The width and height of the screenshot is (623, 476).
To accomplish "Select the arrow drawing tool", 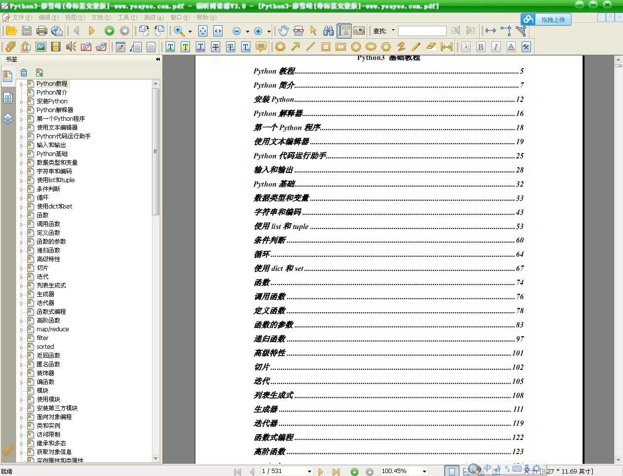I will pos(296,47).
